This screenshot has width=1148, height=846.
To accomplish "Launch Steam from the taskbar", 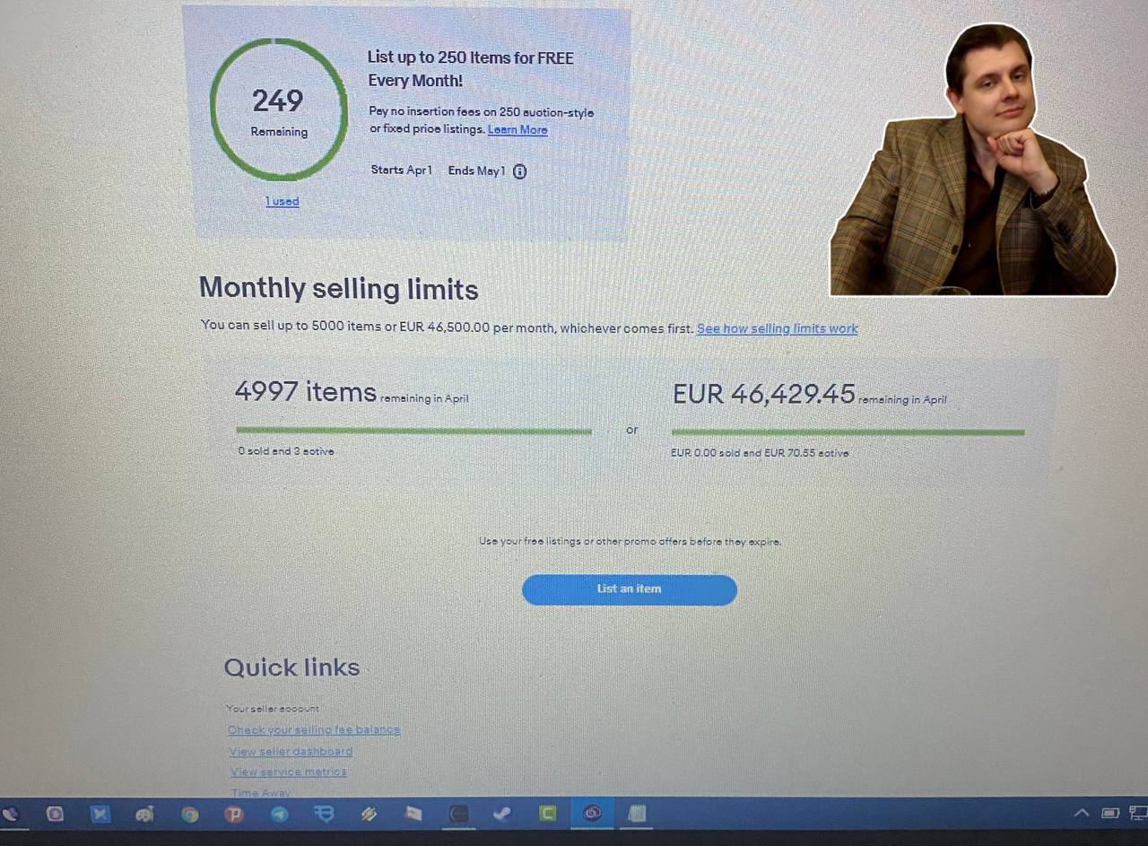I will [502, 814].
